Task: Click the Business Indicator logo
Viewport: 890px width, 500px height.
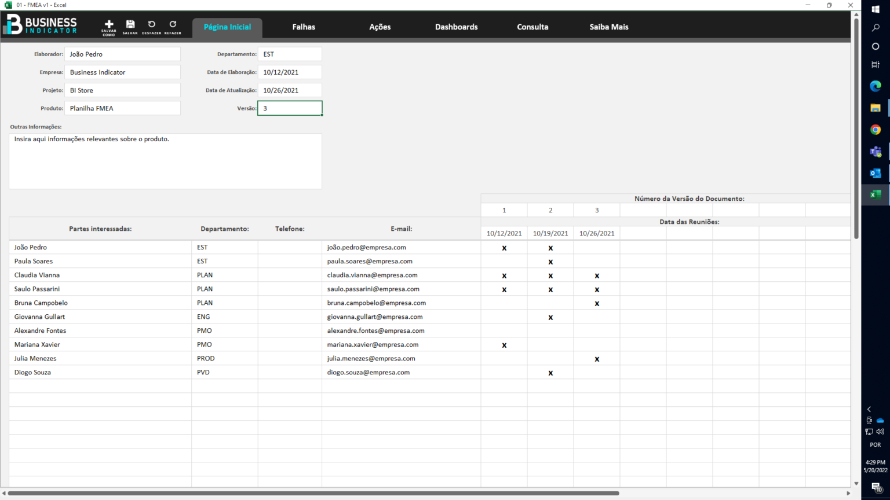Action: pos(42,25)
